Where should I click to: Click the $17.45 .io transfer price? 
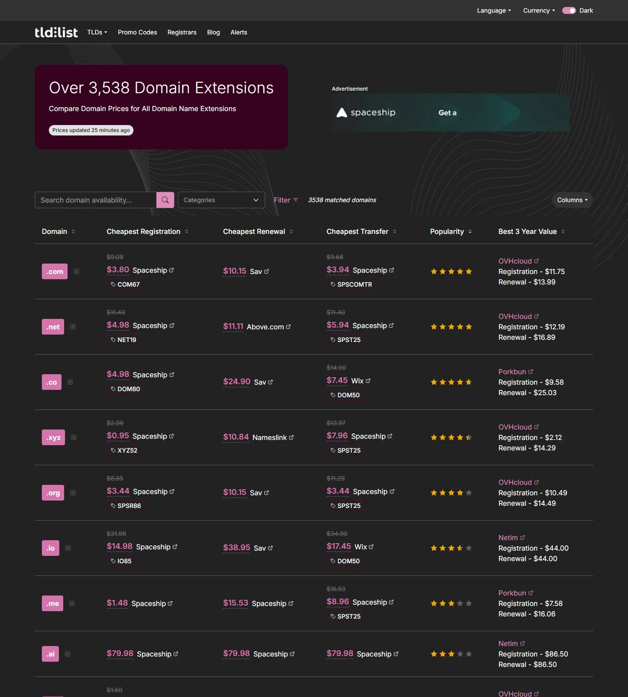339,546
